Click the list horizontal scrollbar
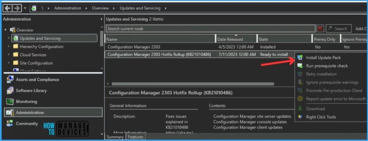This screenshot has width=368, height=141. click(x=193, y=84)
